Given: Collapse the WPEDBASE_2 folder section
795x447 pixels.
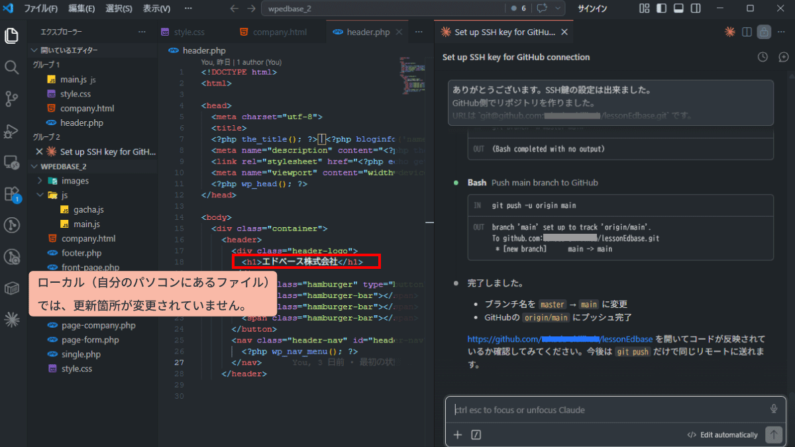Looking at the screenshot, I should 93,166.
